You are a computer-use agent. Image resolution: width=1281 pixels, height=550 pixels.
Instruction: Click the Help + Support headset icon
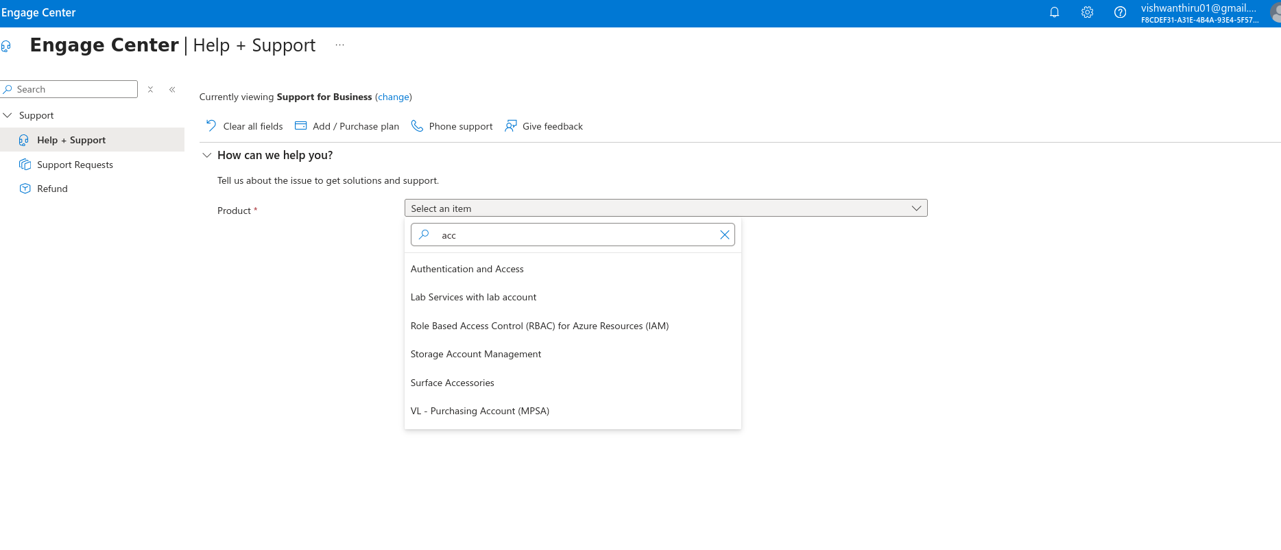24,140
